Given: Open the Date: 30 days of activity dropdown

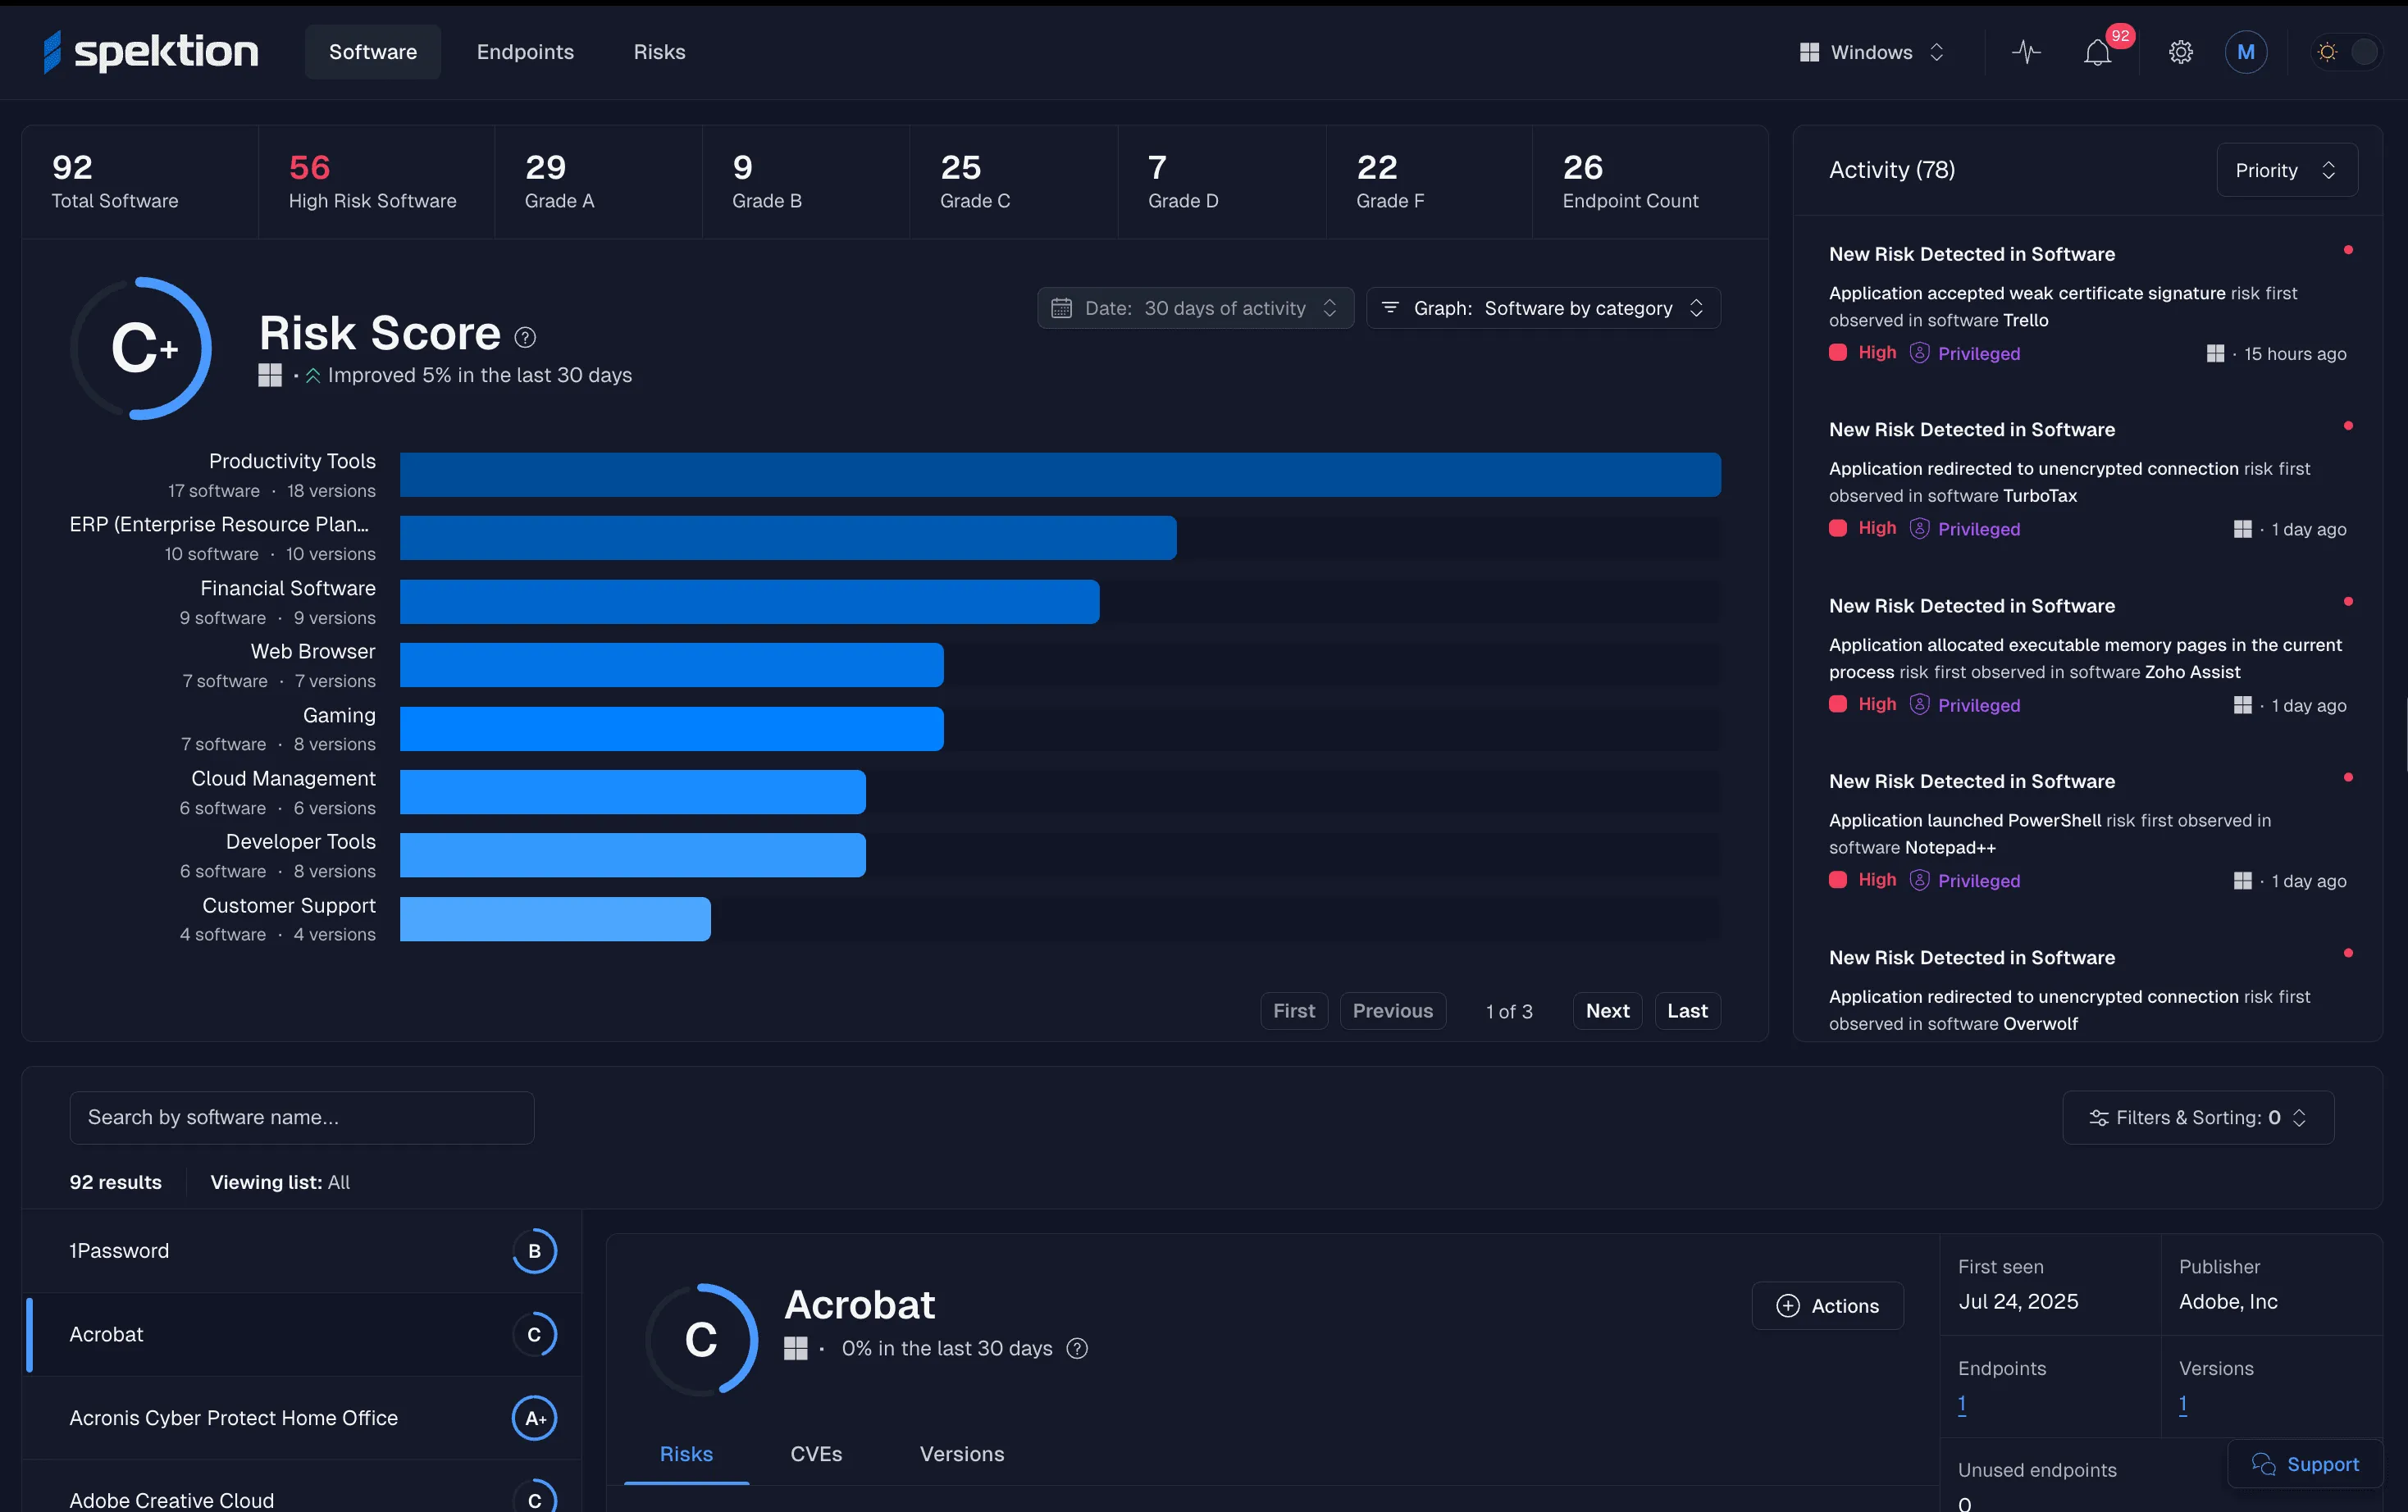Looking at the screenshot, I should pyautogui.click(x=1195, y=308).
